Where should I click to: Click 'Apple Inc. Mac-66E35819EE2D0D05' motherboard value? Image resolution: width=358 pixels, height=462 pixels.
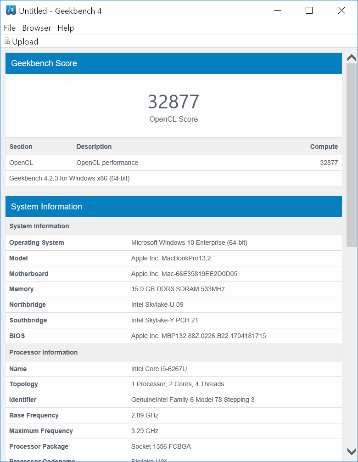(185, 274)
